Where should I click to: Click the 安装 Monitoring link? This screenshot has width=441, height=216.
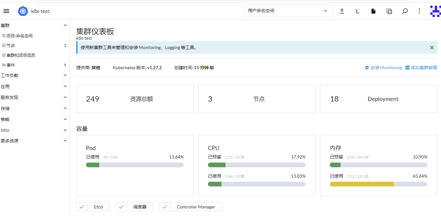[386, 68]
